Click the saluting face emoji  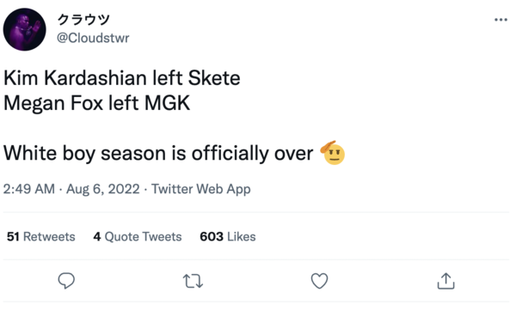[x=333, y=153]
